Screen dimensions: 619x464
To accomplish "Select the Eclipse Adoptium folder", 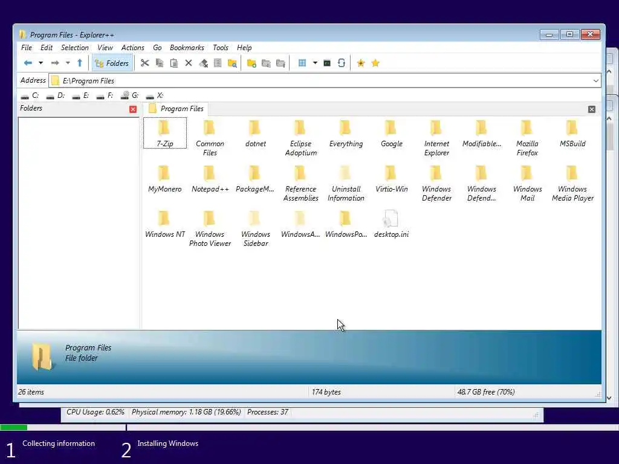I will 301,138.
